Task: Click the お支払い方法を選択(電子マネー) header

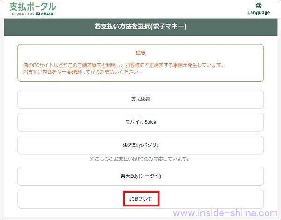Action: (140, 27)
